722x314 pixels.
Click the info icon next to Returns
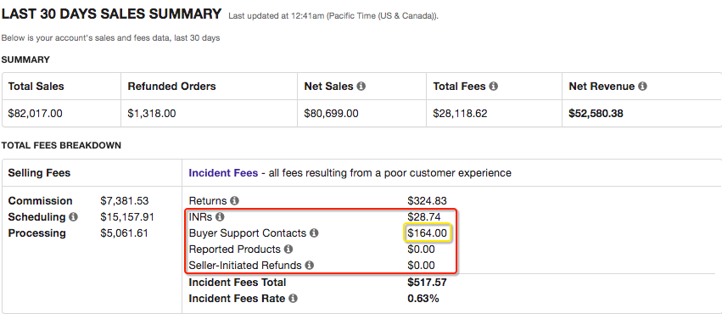[x=234, y=201]
